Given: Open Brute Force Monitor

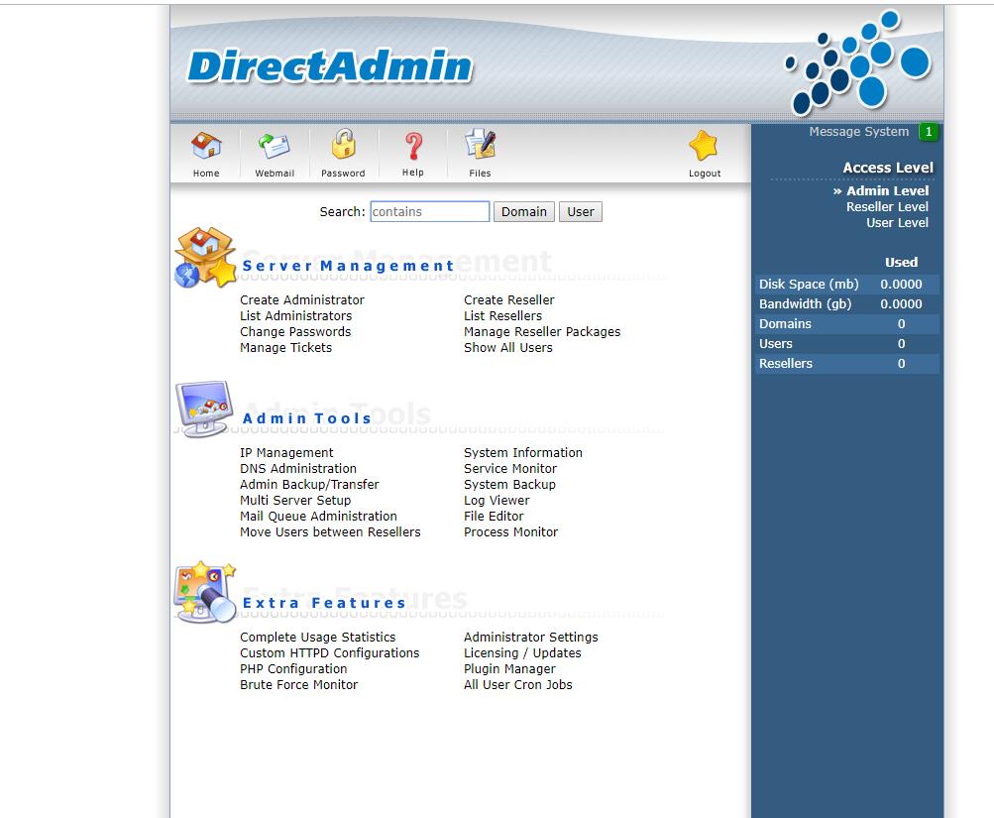Looking at the screenshot, I should [298, 685].
